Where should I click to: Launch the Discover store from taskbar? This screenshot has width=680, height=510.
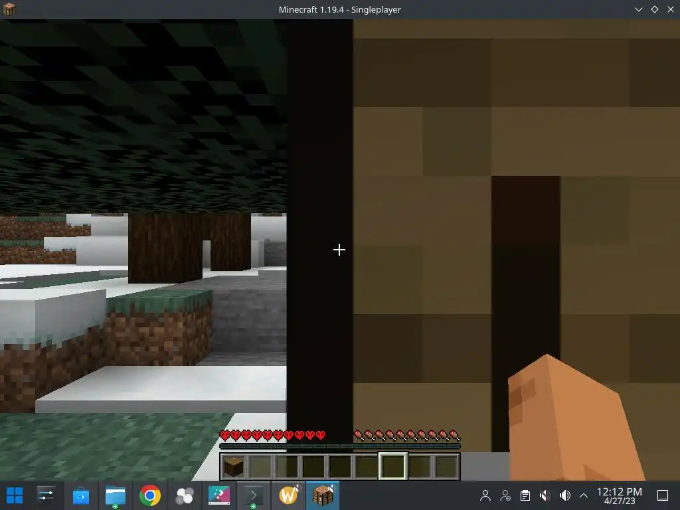(x=80, y=495)
